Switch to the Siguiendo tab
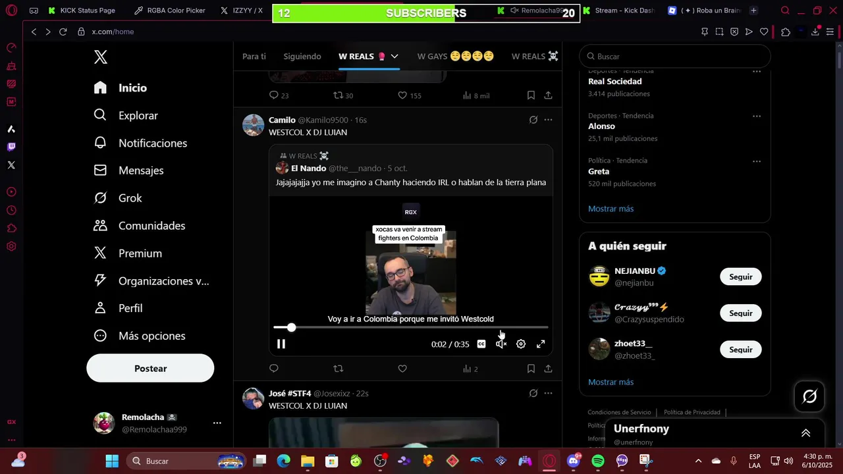843x474 pixels. coord(302,57)
